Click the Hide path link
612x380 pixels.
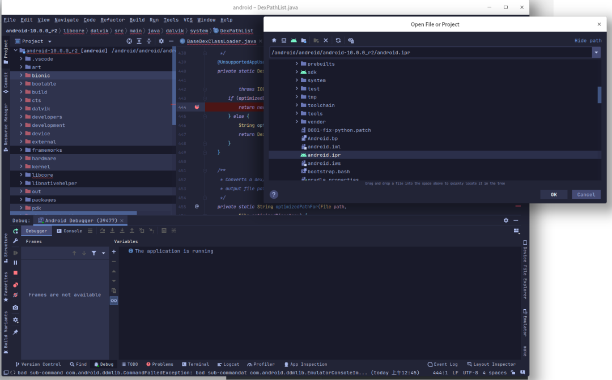pyautogui.click(x=588, y=41)
